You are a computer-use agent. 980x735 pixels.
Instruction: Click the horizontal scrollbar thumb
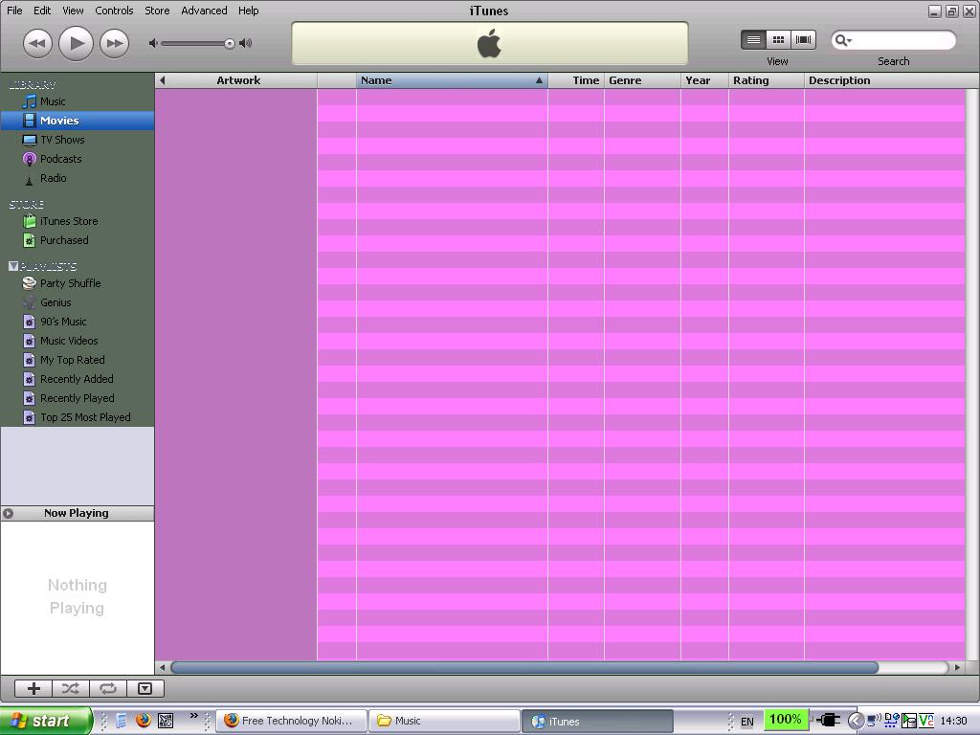(524, 667)
